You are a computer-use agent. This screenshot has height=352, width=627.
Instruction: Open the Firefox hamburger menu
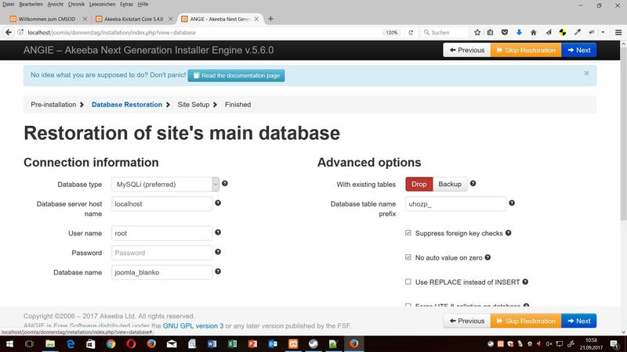(x=618, y=32)
